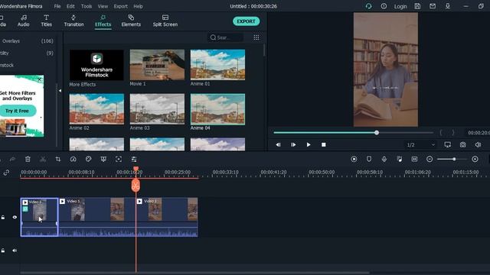Viewport: 490px width, 275px height.
Task: Open the edit adjustments sliders icon
Action: [x=134, y=160]
